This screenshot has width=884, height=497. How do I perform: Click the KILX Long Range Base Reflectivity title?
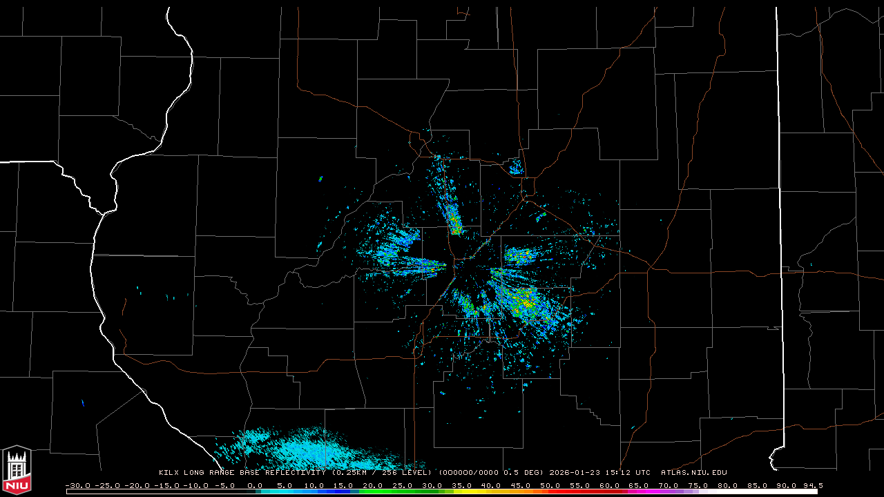click(244, 473)
